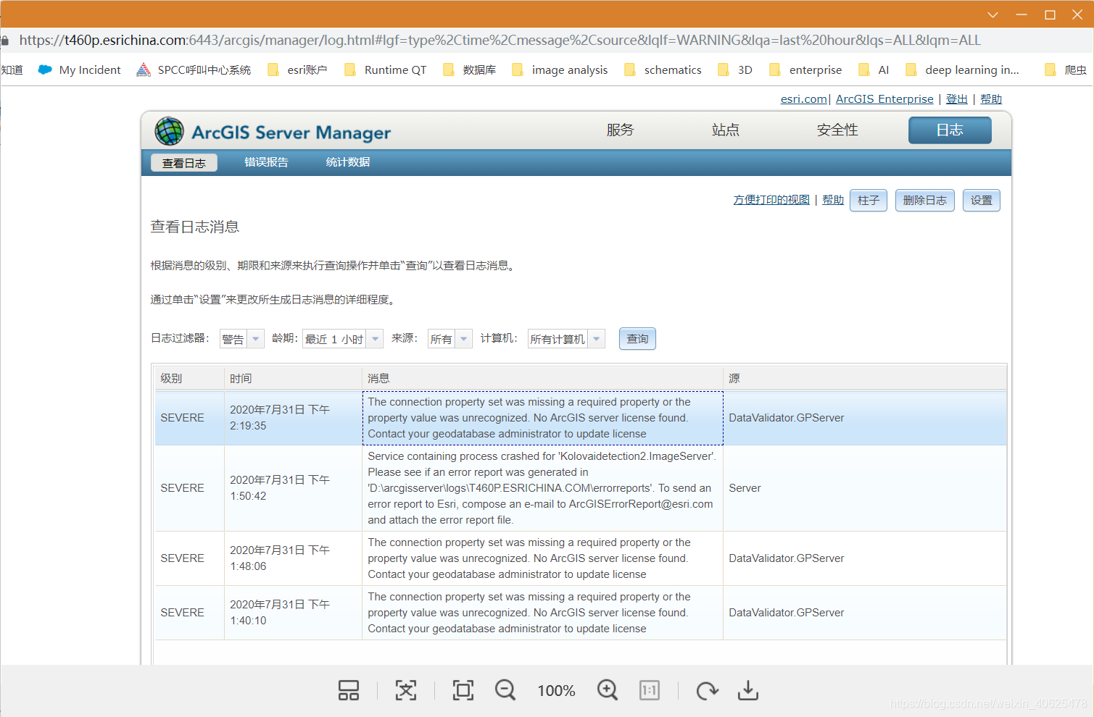This screenshot has height=717, width=1094.
Task: Open the schematics bookmark folder
Action: click(663, 70)
